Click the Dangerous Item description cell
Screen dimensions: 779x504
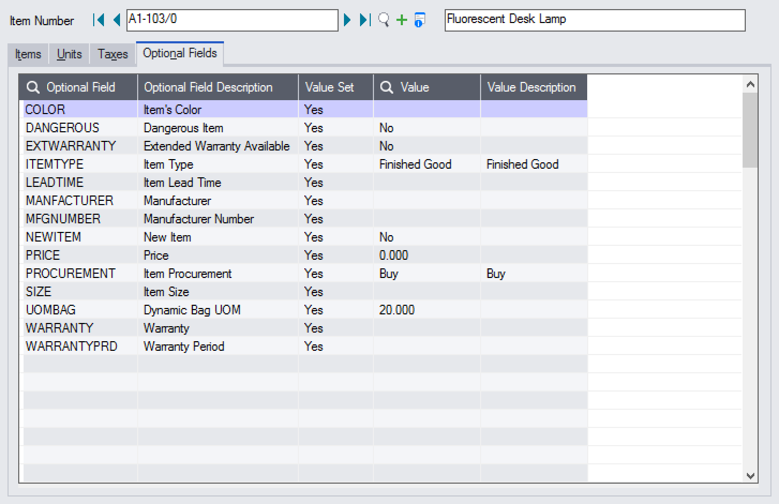coord(218,127)
